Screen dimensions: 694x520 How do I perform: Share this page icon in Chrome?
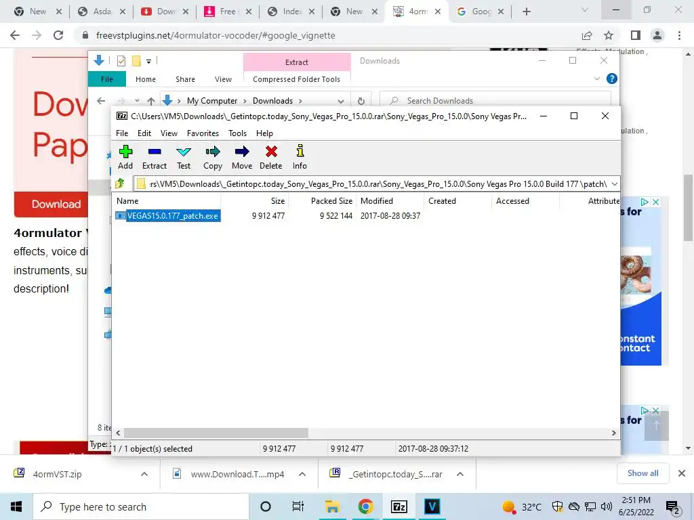587,35
